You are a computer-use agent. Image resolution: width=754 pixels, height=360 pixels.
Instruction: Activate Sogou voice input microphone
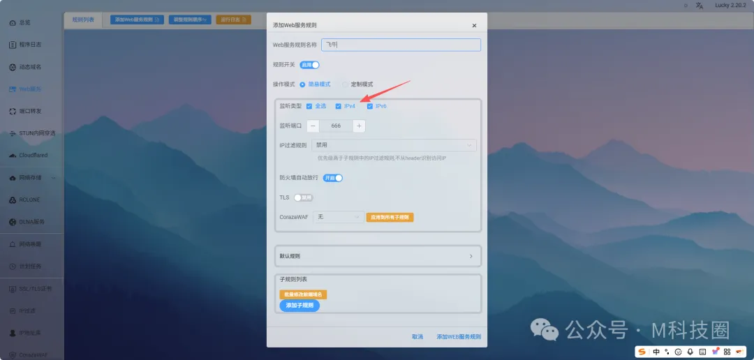pos(690,352)
